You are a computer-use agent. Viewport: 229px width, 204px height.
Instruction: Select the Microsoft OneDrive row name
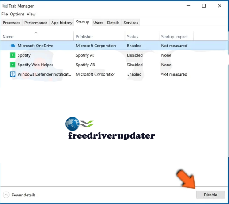[35, 46]
